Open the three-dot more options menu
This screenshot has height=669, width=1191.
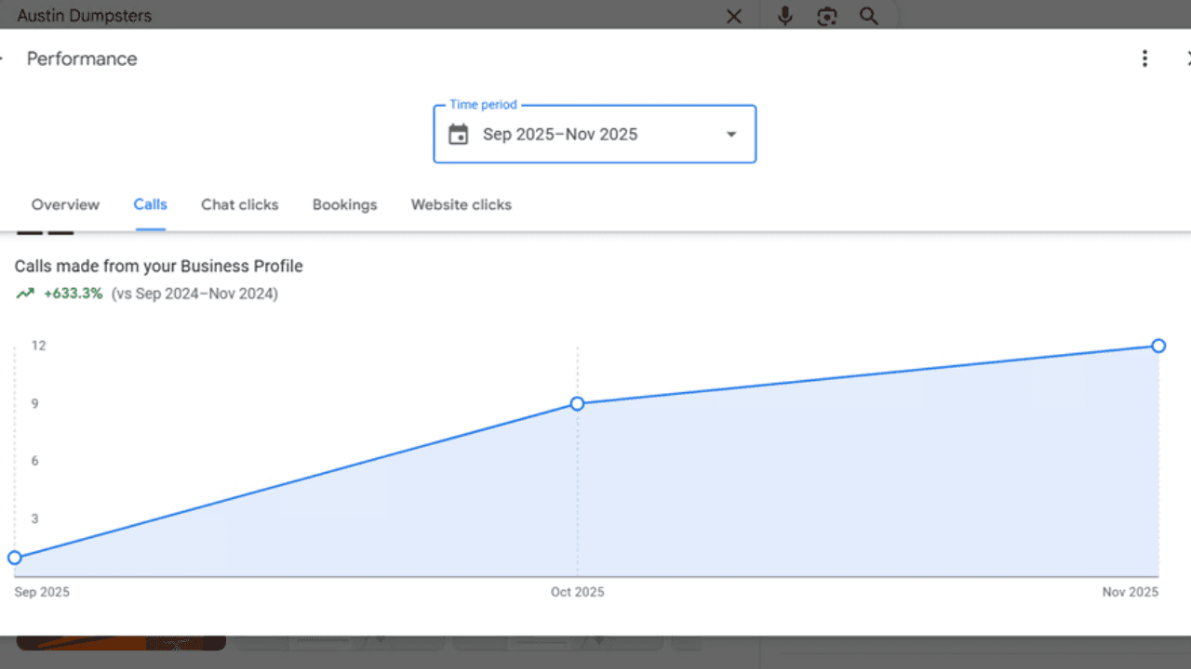[x=1144, y=59]
